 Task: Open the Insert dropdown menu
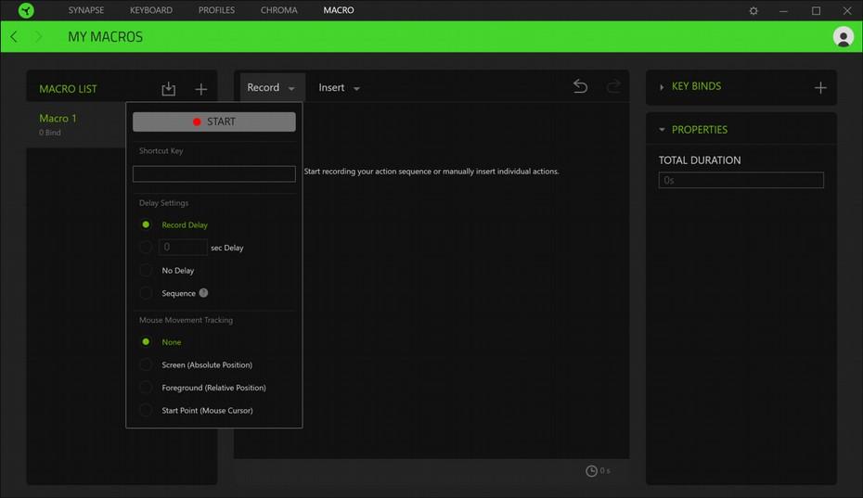(339, 87)
